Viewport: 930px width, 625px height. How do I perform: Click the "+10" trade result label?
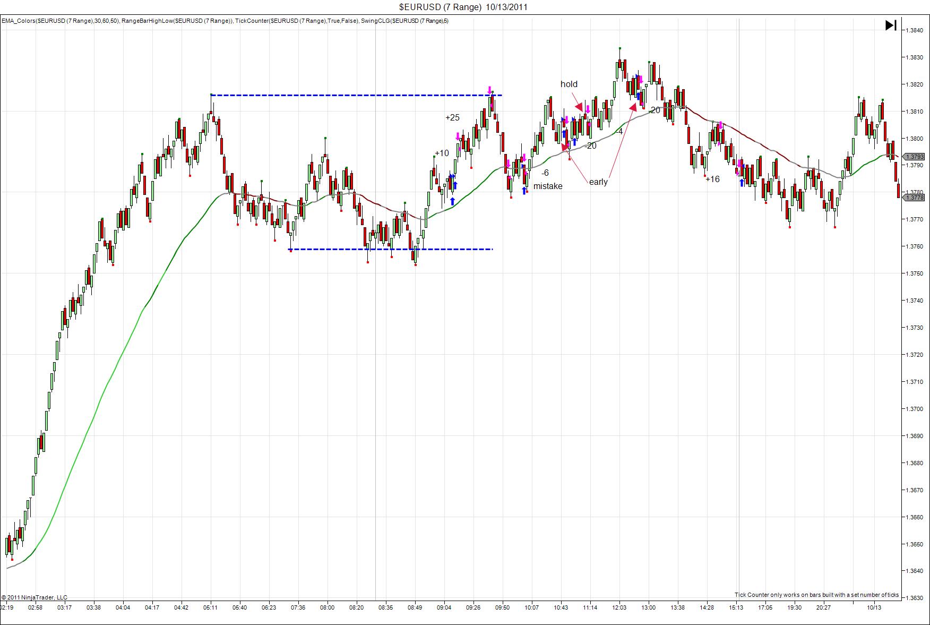(x=442, y=153)
